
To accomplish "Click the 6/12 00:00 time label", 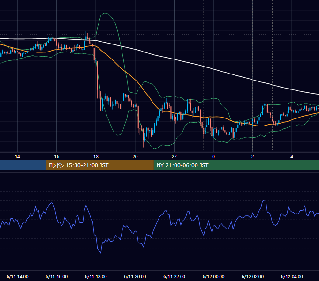I will tap(213, 276).
